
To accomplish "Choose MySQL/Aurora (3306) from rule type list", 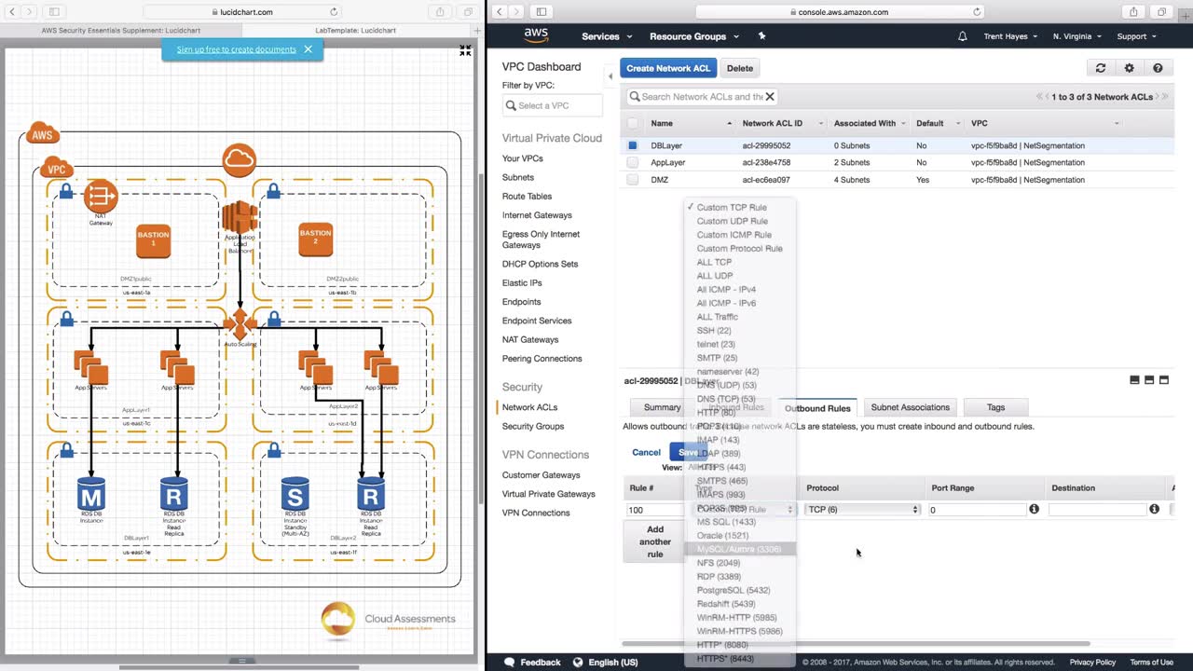I will [738, 549].
